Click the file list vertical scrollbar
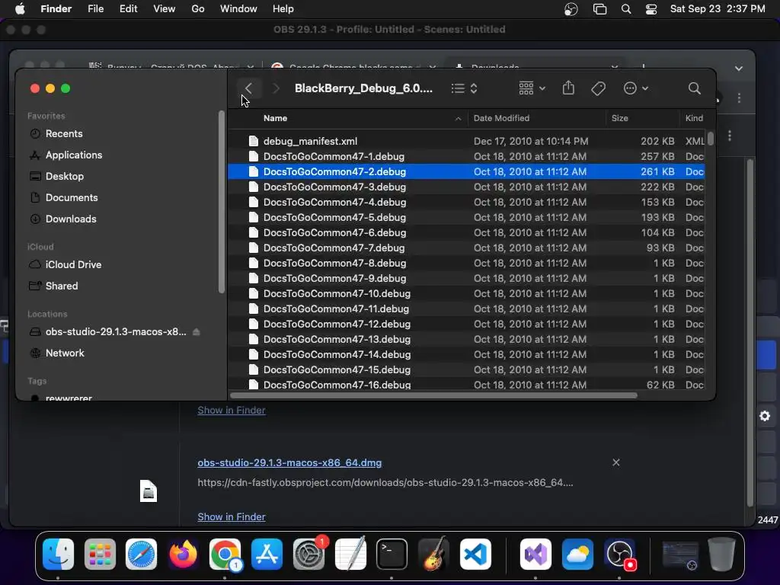The image size is (780, 585). coord(711,139)
